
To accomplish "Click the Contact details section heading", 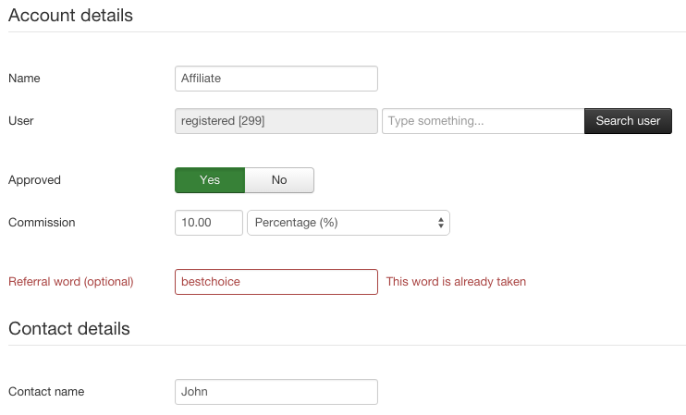I will click(69, 328).
